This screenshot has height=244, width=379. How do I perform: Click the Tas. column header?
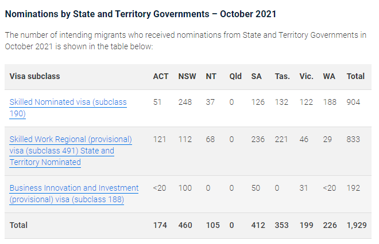pyautogui.click(x=283, y=76)
